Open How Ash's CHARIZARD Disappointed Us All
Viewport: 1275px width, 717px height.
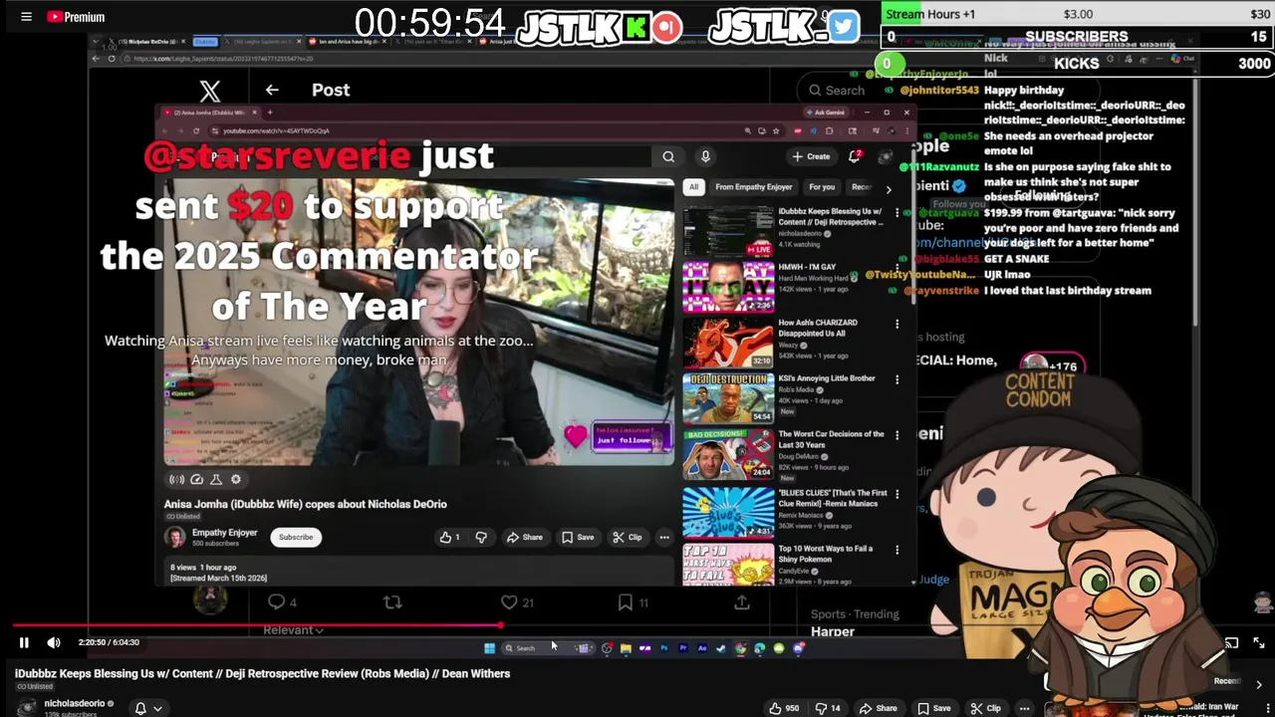pos(728,343)
